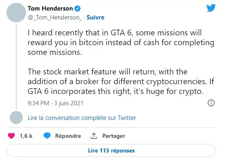
Task: Open the 9:34 PM timestamp link
Action: coord(39,103)
